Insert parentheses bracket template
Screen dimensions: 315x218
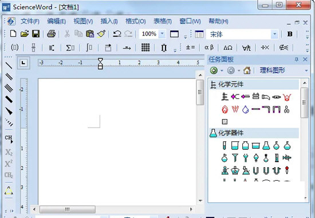[x=15, y=47]
